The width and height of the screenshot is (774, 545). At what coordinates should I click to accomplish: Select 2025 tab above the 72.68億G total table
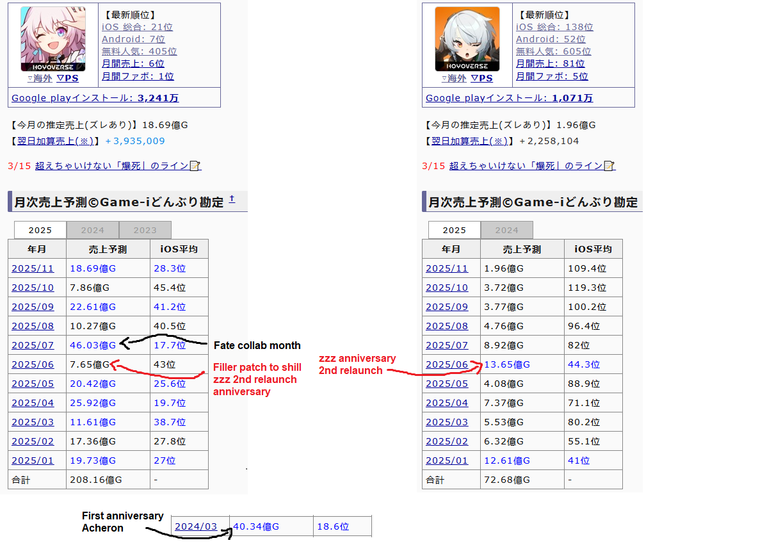(455, 230)
